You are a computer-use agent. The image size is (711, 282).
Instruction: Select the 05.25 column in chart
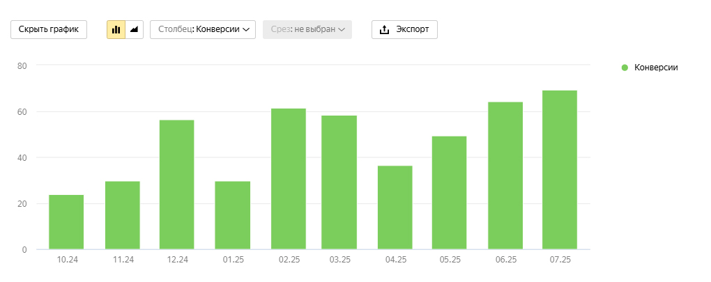pos(450,193)
